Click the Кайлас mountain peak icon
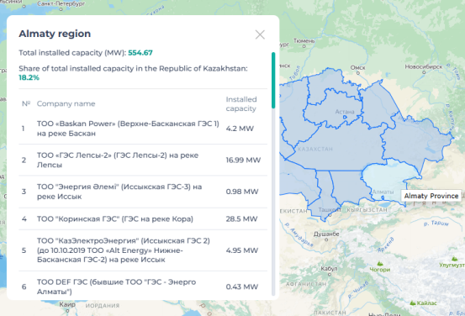465x316 pixels. 413,303
